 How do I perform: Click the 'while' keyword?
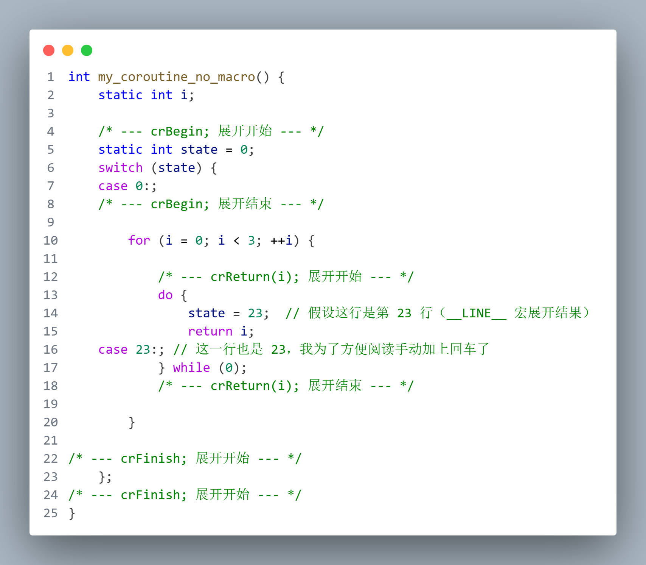coord(191,368)
